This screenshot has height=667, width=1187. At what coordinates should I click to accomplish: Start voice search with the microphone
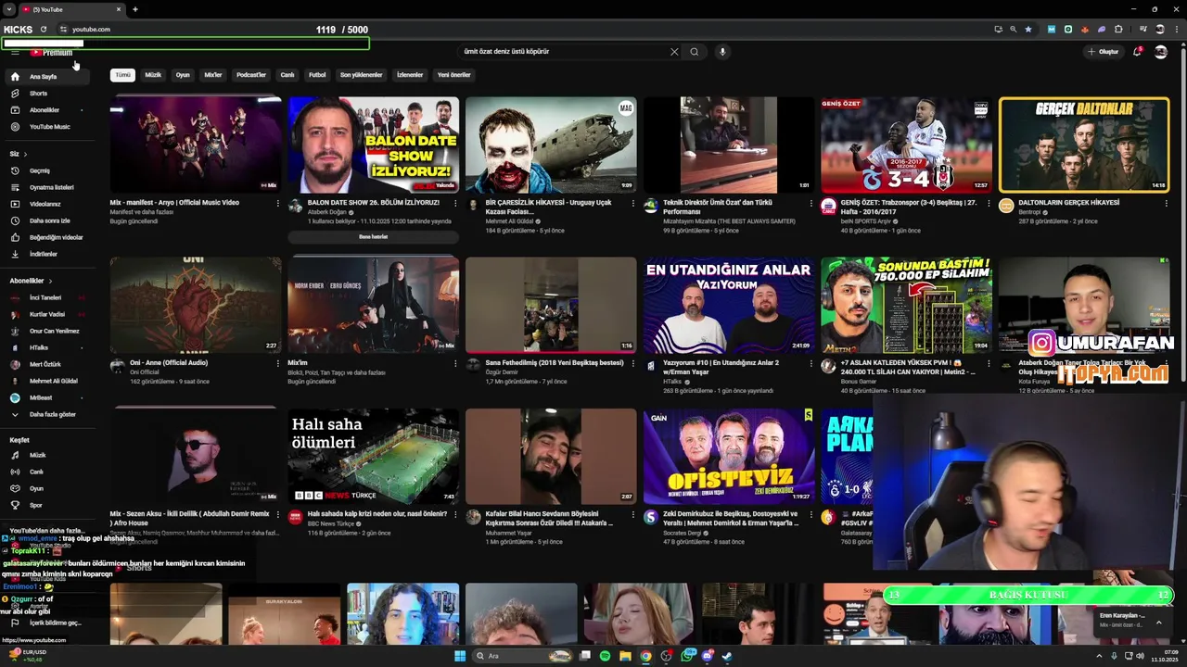coord(722,52)
